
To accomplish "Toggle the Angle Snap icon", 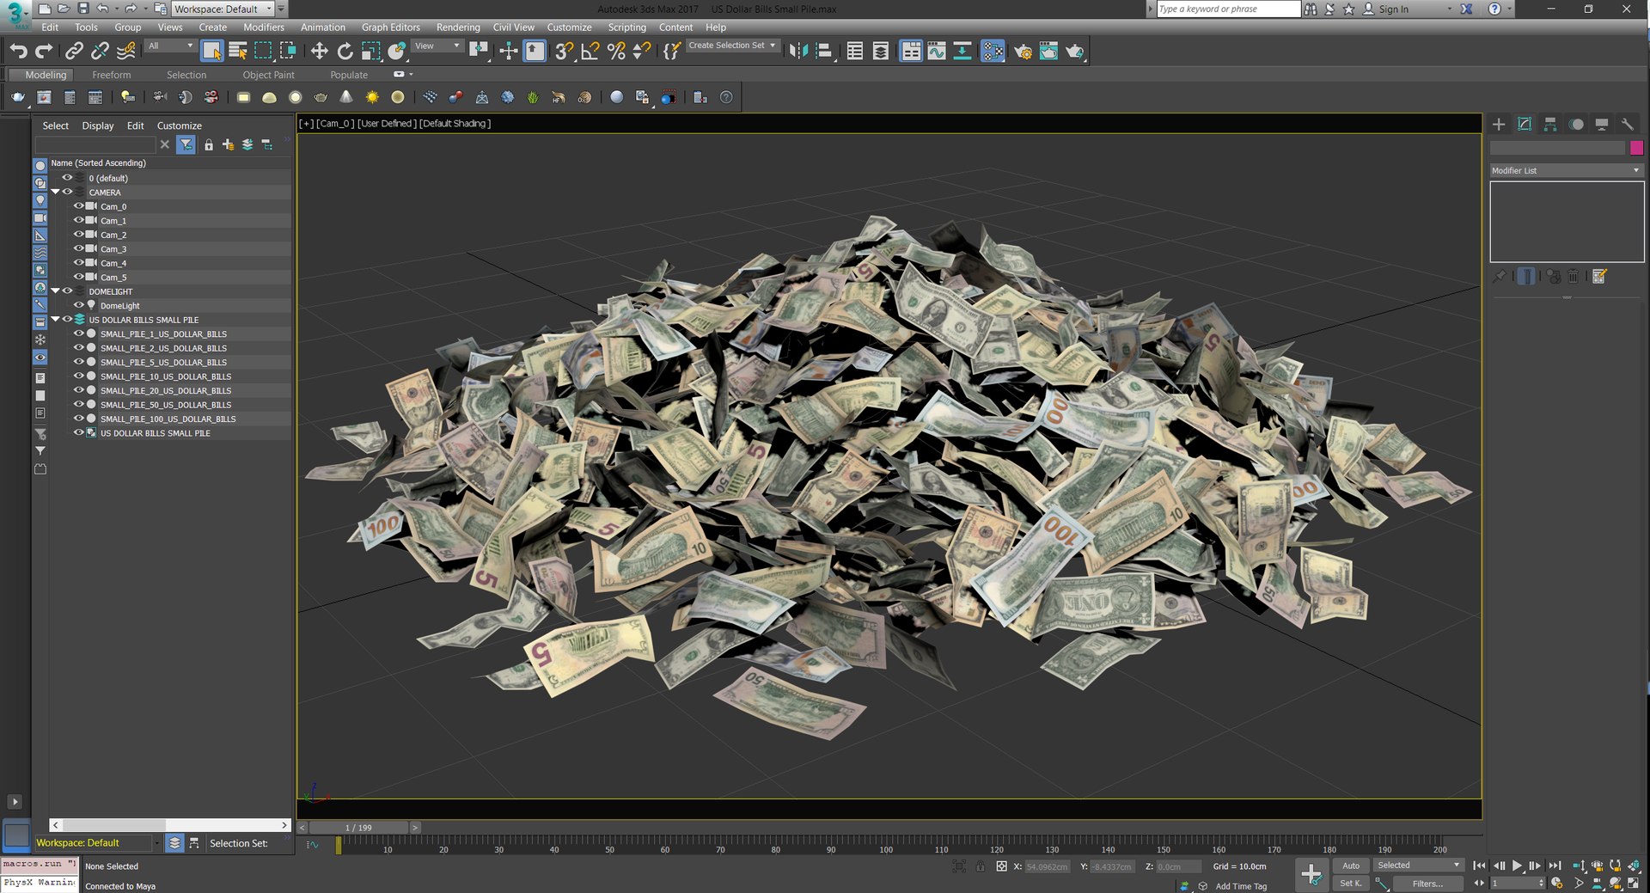I will point(590,52).
